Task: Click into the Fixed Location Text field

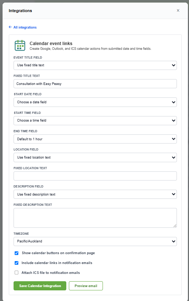Action: click(x=95, y=176)
